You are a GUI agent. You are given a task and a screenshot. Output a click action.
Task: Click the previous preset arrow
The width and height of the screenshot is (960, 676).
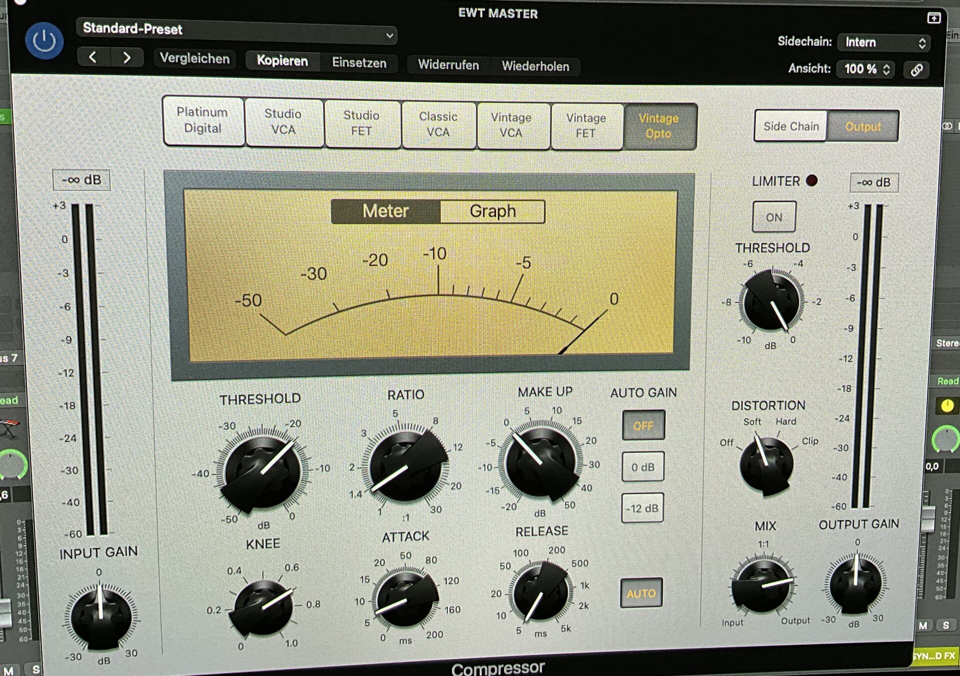point(93,57)
